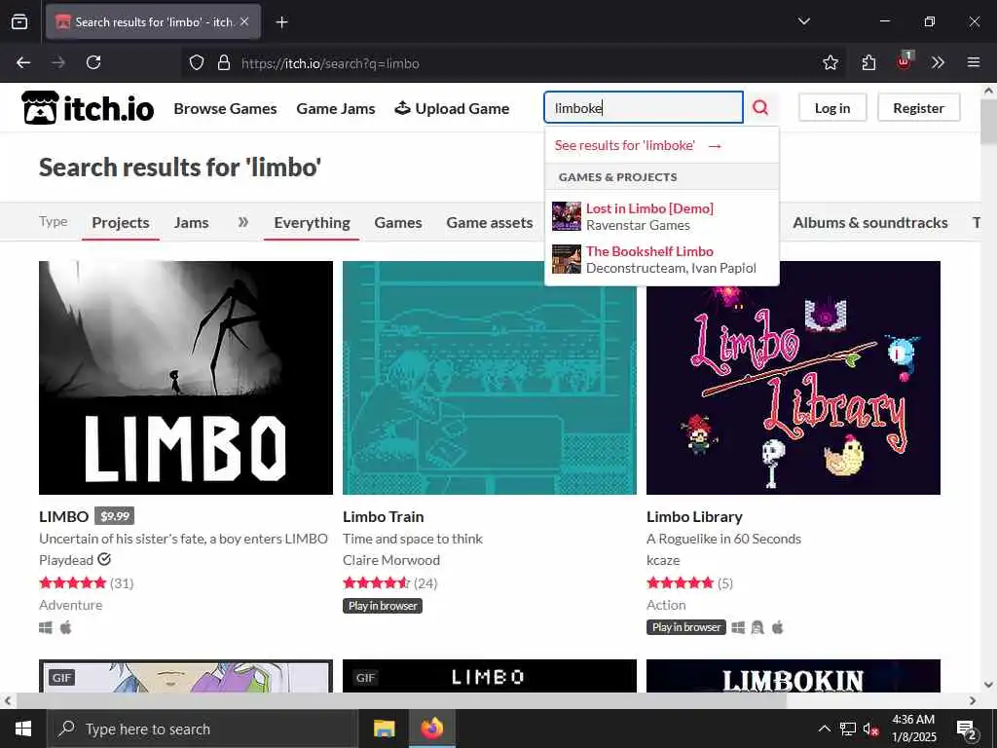Switch to the Everything filter tab
This screenshot has width=997, height=748.
(x=312, y=223)
